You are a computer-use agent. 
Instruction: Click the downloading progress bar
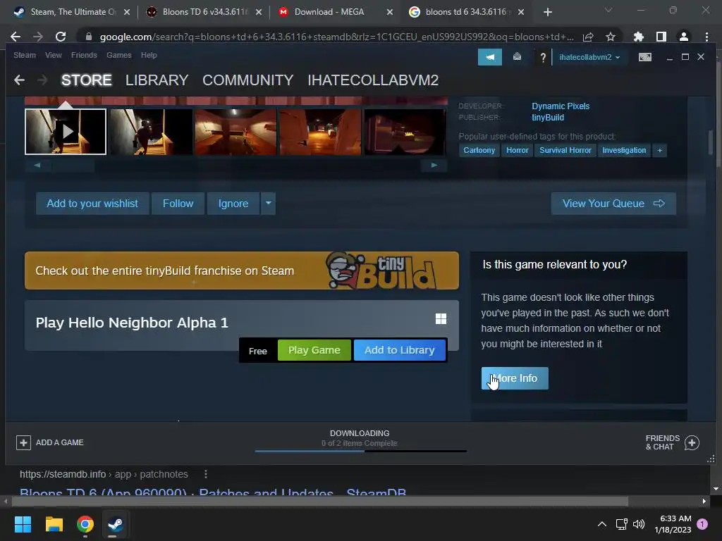click(x=360, y=451)
